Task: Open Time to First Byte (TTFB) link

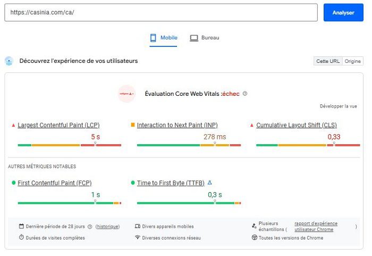Action: [171, 183]
